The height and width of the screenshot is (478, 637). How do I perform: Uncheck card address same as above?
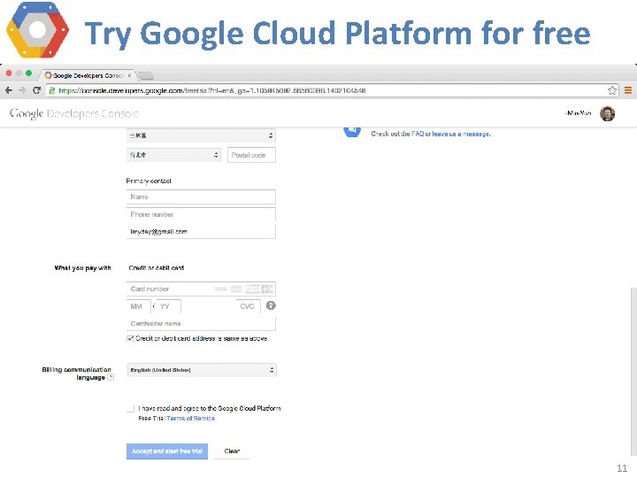coord(131,338)
